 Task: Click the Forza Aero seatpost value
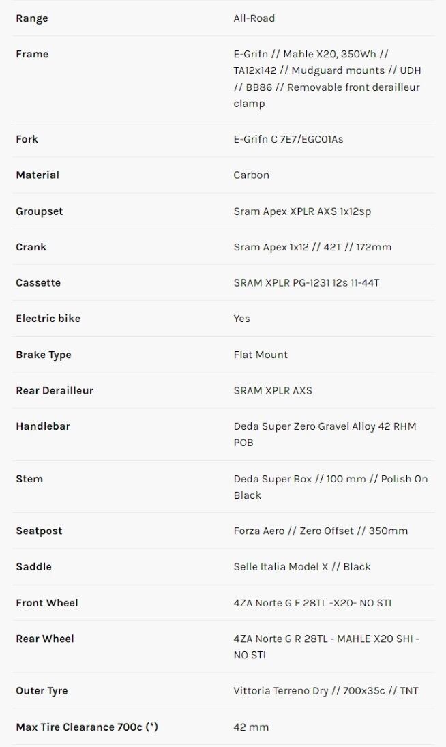click(321, 531)
